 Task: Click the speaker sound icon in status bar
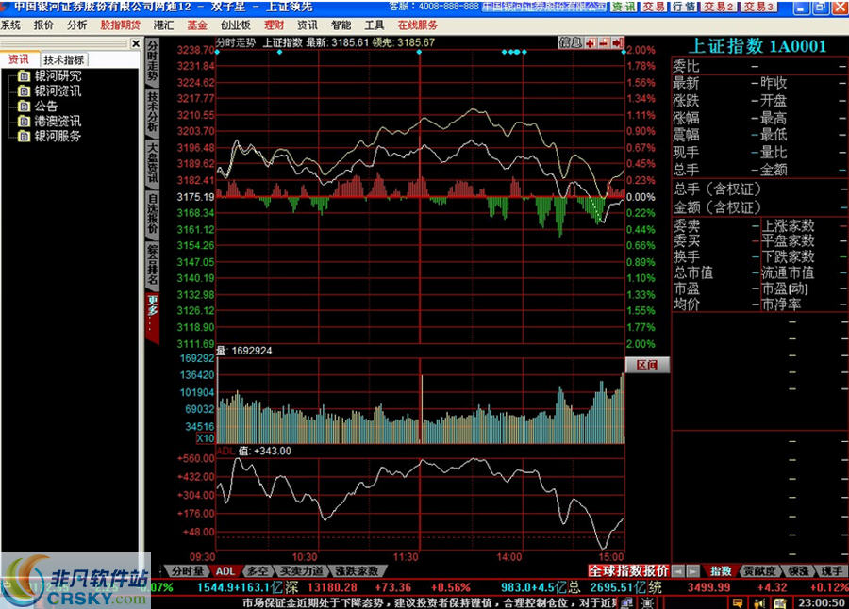point(759,602)
